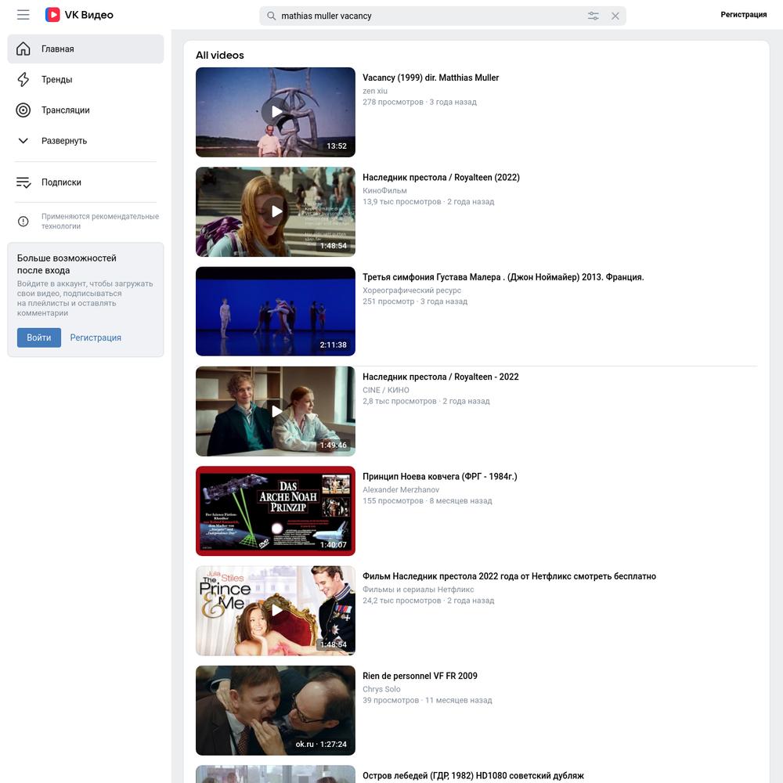The image size is (783, 783).
Task: Open the Третья симфония Густава Малера thumbnail
Action: pyautogui.click(x=276, y=311)
